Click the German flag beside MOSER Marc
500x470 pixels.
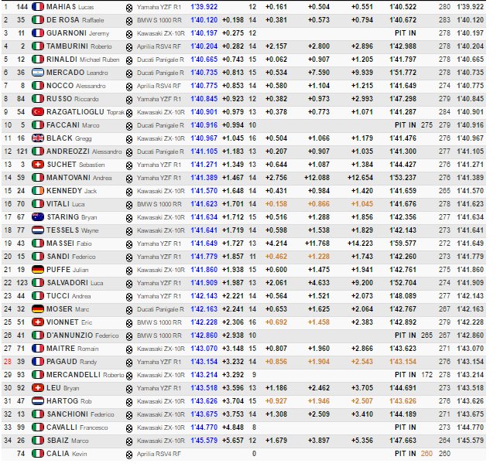38,309
